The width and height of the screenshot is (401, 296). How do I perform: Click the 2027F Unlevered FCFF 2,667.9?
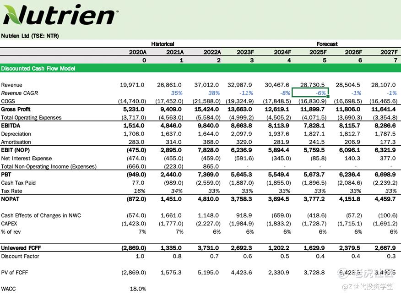tap(385, 248)
